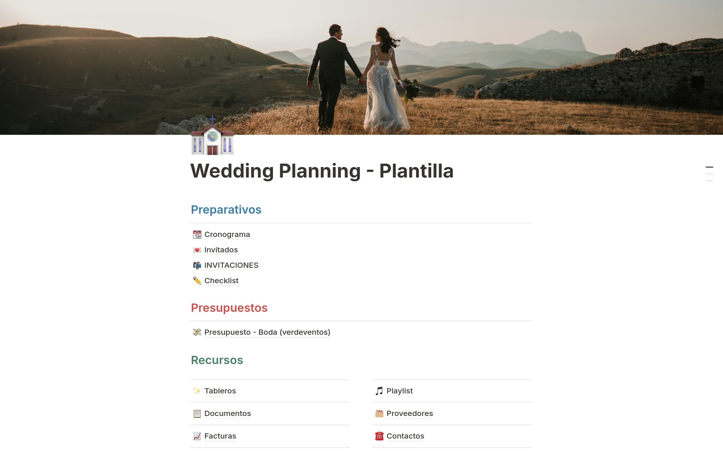Click the telephone icon beside Contactos
This screenshot has width=723, height=451.
point(379,436)
